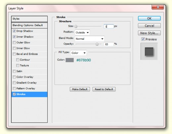Screen dimensions: 172x134
Task: Enable the Outer Glow checkbox
Action: [x=14, y=42]
